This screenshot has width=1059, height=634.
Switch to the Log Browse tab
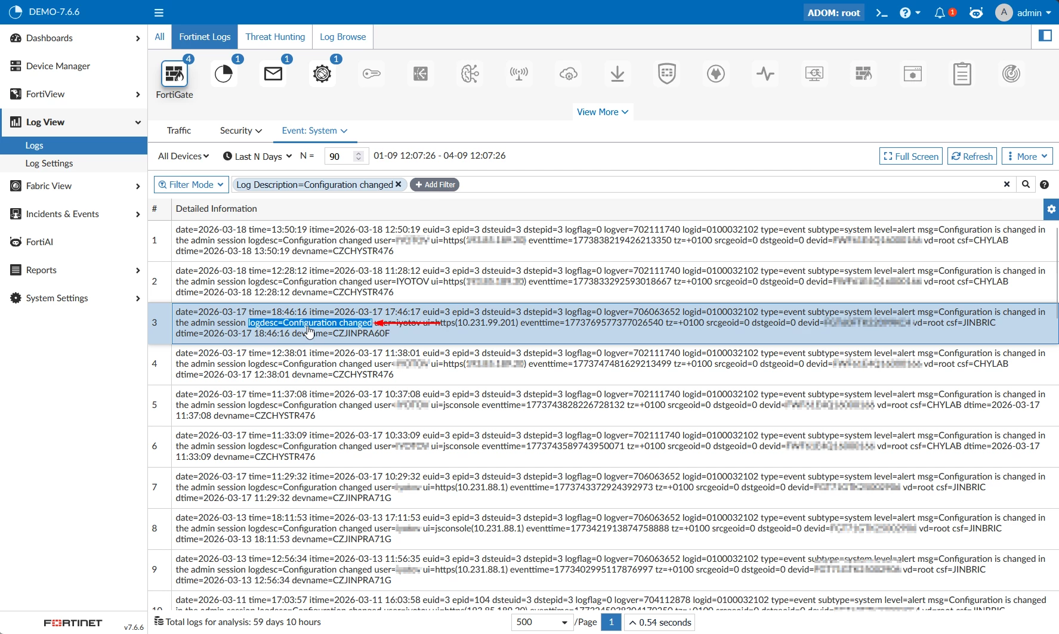(343, 36)
